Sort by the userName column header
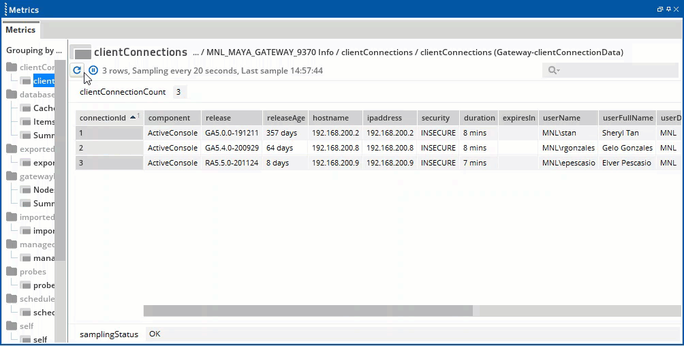This screenshot has height=346, width=684. click(x=568, y=118)
